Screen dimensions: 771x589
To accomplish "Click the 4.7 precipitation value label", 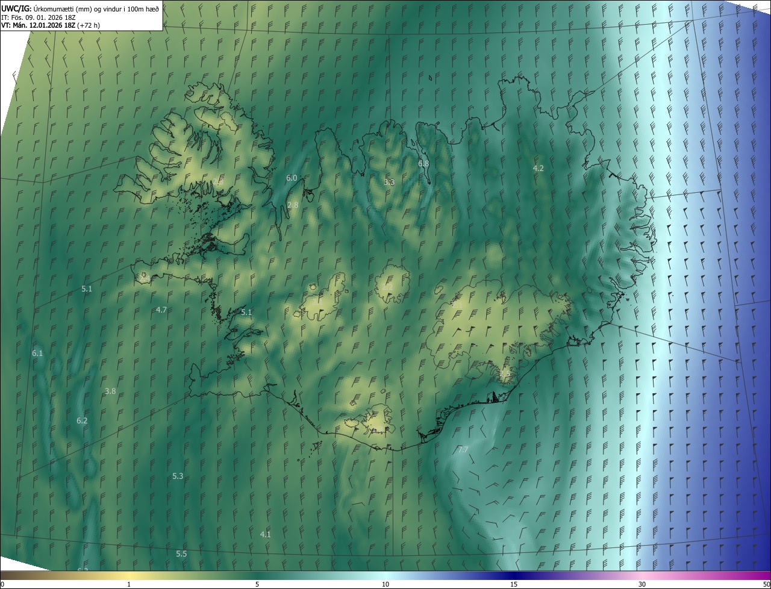I will point(161,310).
